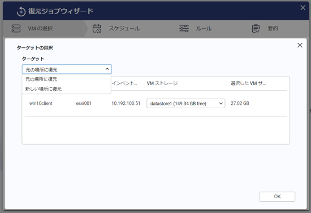Click the VM selection server icon
The height and width of the screenshot is (213, 311).
16,28
